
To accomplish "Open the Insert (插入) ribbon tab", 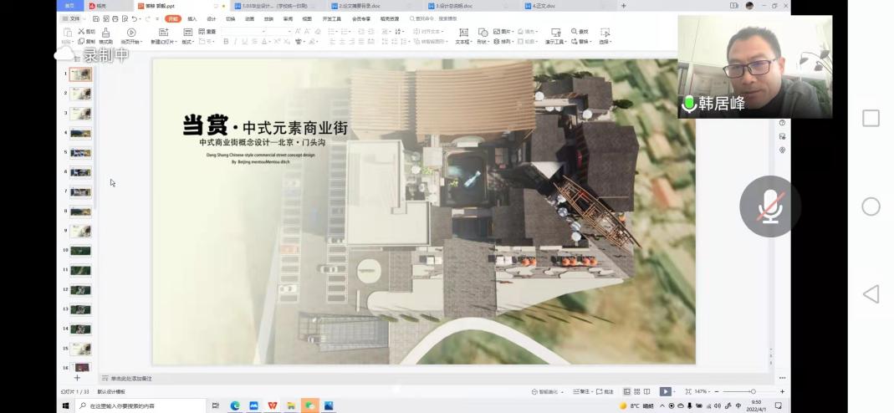I will tap(192, 18).
